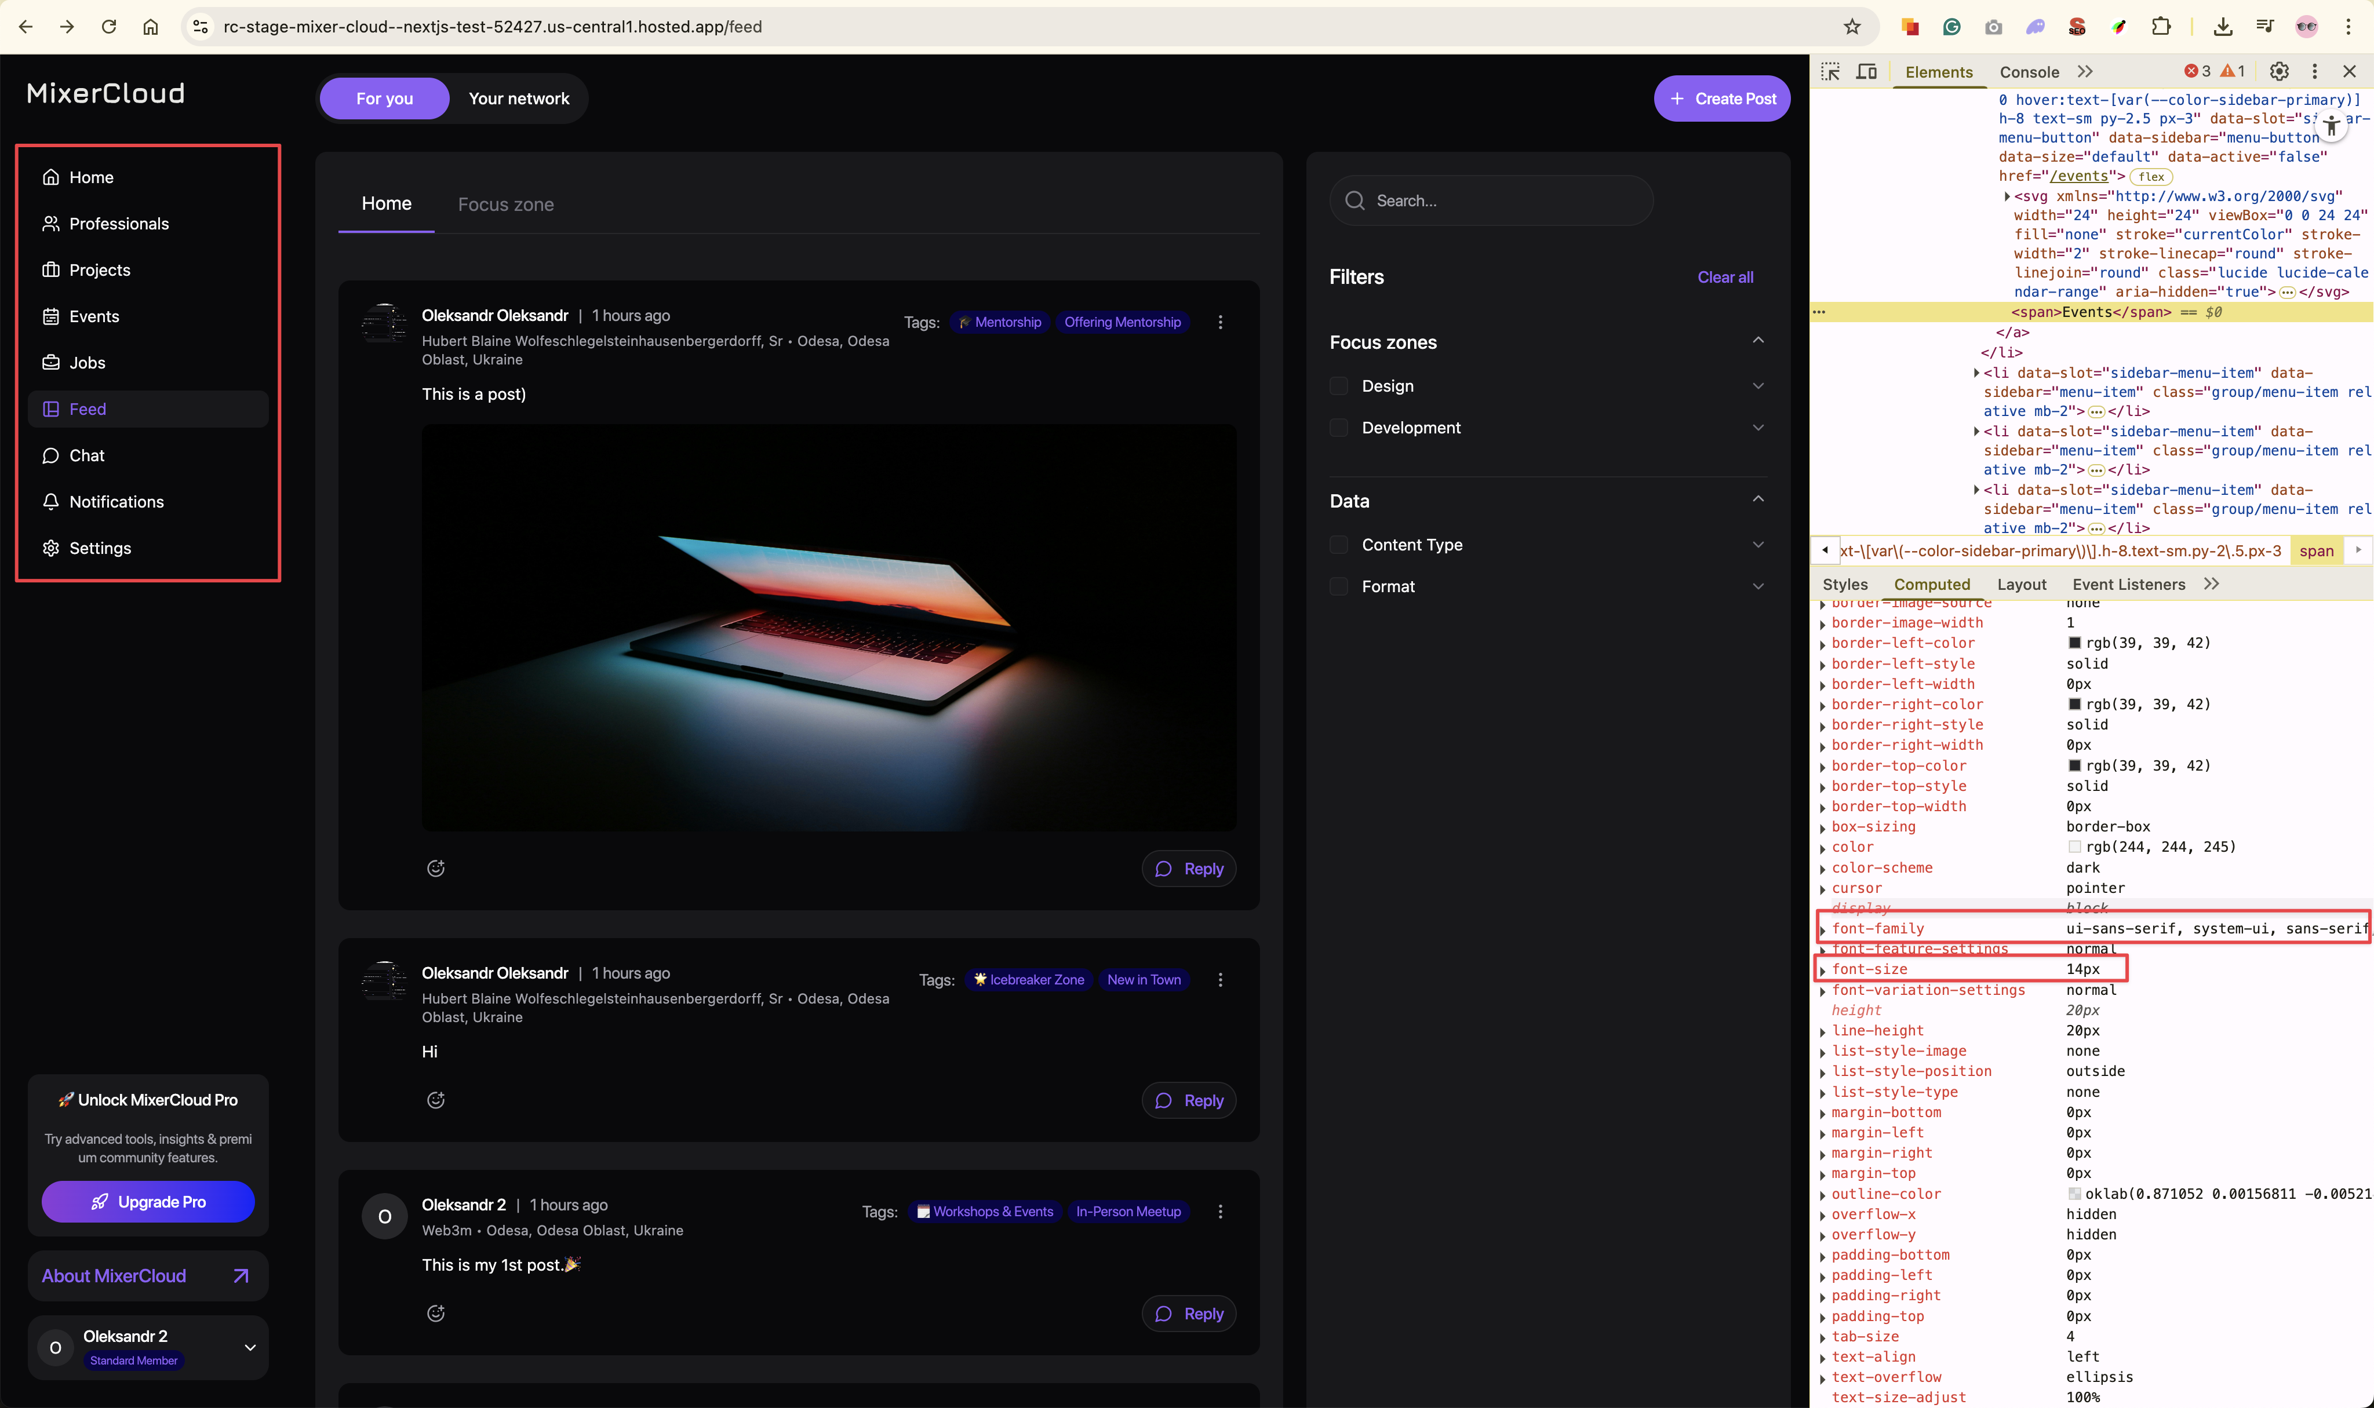Click the Create Post button
Viewport: 2374px width, 1408px height.
tap(1722, 99)
